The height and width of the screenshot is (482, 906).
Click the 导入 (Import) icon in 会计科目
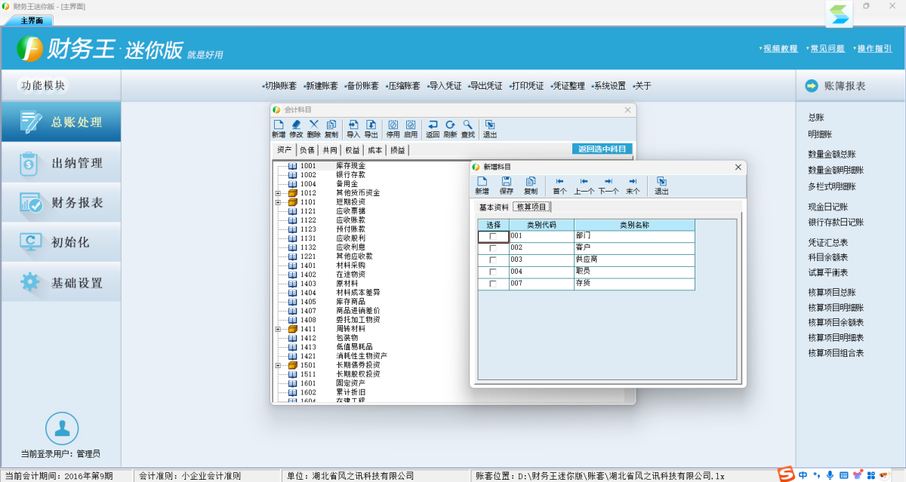point(353,128)
